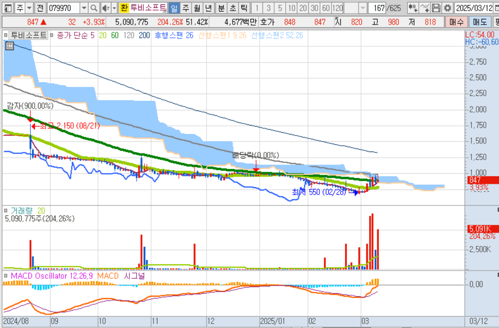Click the stock code field showing 079970

coord(63,8)
